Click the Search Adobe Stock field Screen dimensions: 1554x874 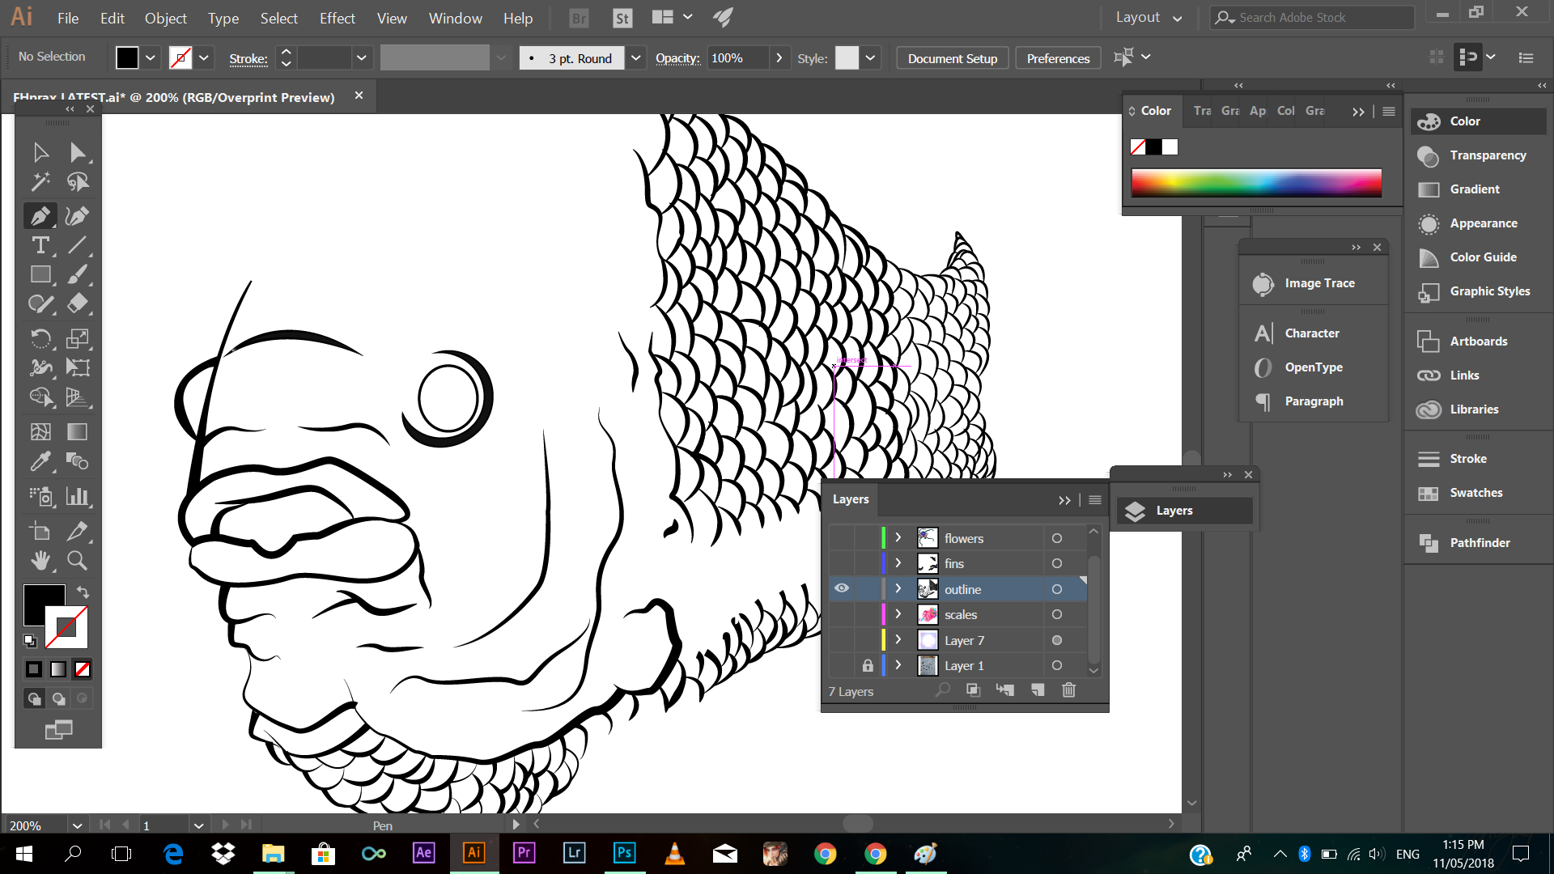[x=1311, y=18]
